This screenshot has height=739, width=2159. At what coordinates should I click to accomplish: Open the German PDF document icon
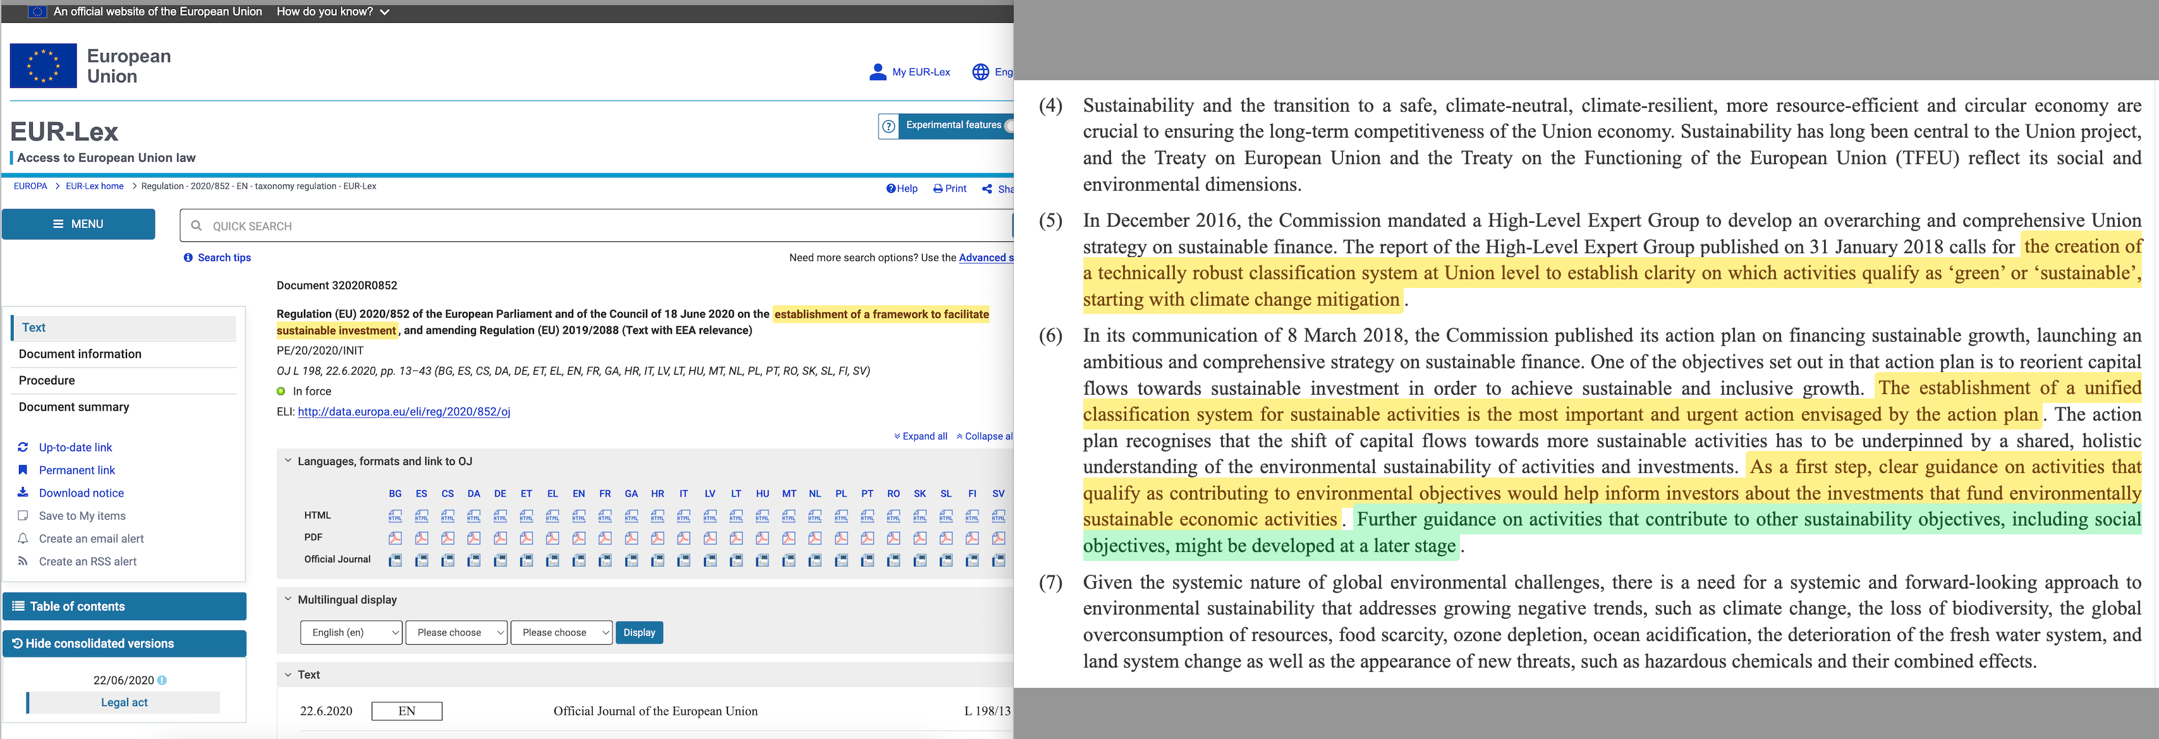(x=501, y=538)
